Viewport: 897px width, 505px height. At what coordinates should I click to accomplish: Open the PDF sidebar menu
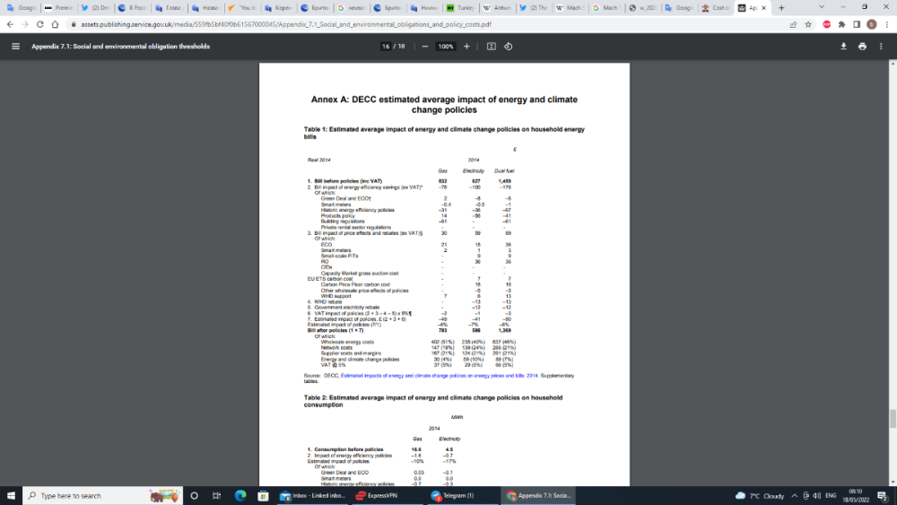[15, 46]
